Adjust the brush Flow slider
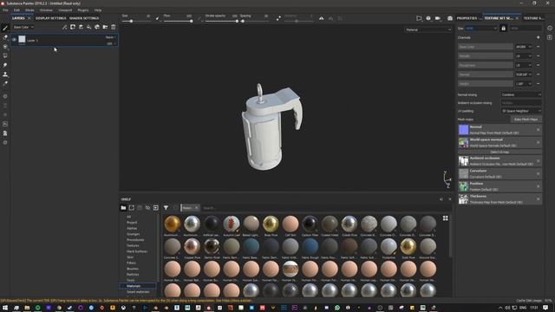This screenshot has height=312, width=555. coord(178,21)
